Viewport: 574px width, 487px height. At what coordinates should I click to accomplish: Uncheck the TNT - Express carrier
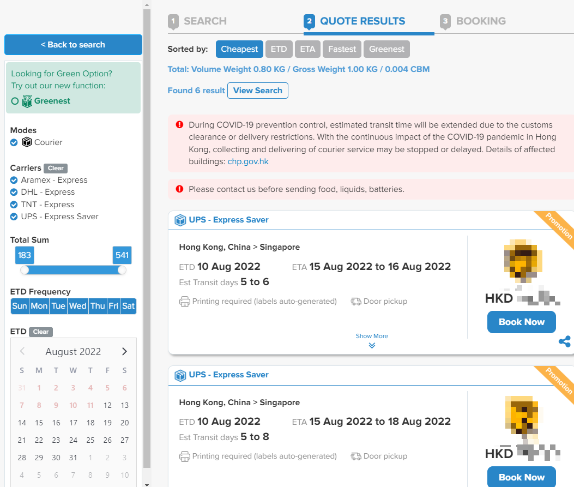[x=14, y=205]
